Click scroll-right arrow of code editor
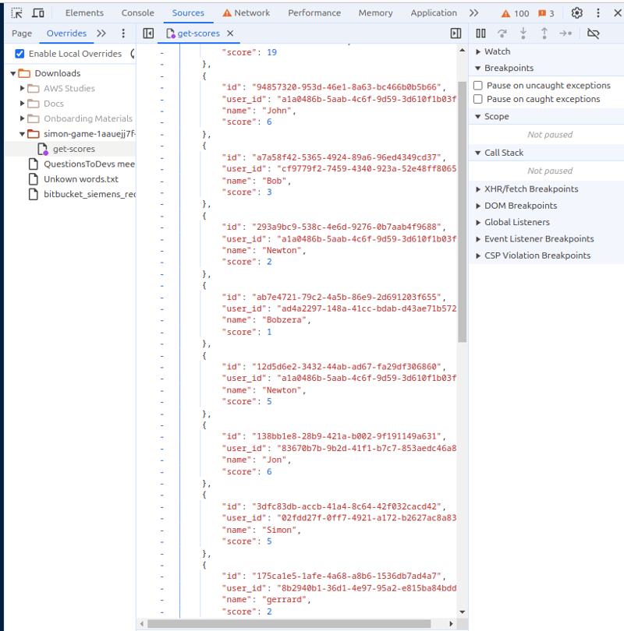 click(x=451, y=624)
